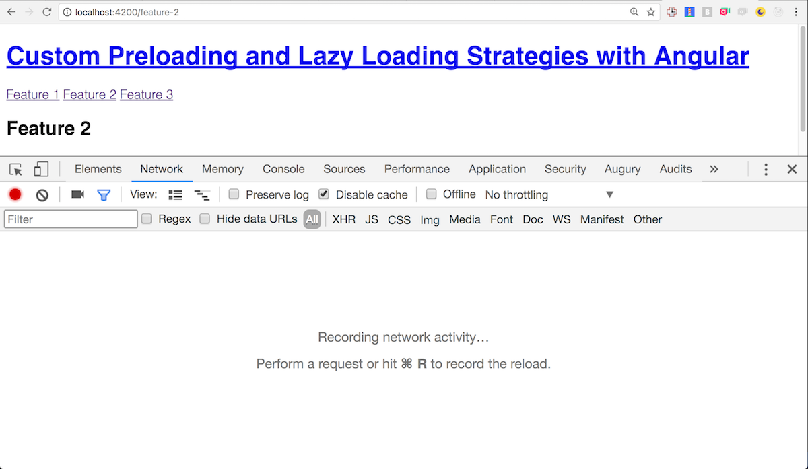The height and width of the screenshot is (469, 808).
Task: Activate the inspect element picker tool
Action: pos(16,169)
